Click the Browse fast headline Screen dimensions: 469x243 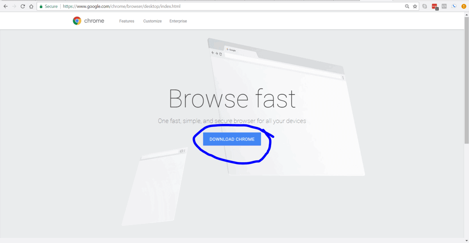click(x=232, y=98)
